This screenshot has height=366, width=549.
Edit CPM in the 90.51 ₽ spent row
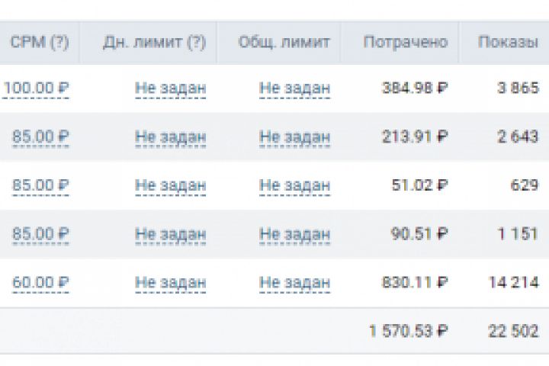[x=40, y=234]
